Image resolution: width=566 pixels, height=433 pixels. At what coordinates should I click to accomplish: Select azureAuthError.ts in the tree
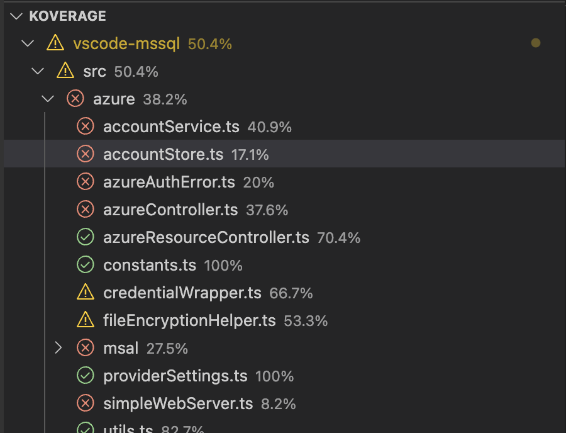[169, 182]
